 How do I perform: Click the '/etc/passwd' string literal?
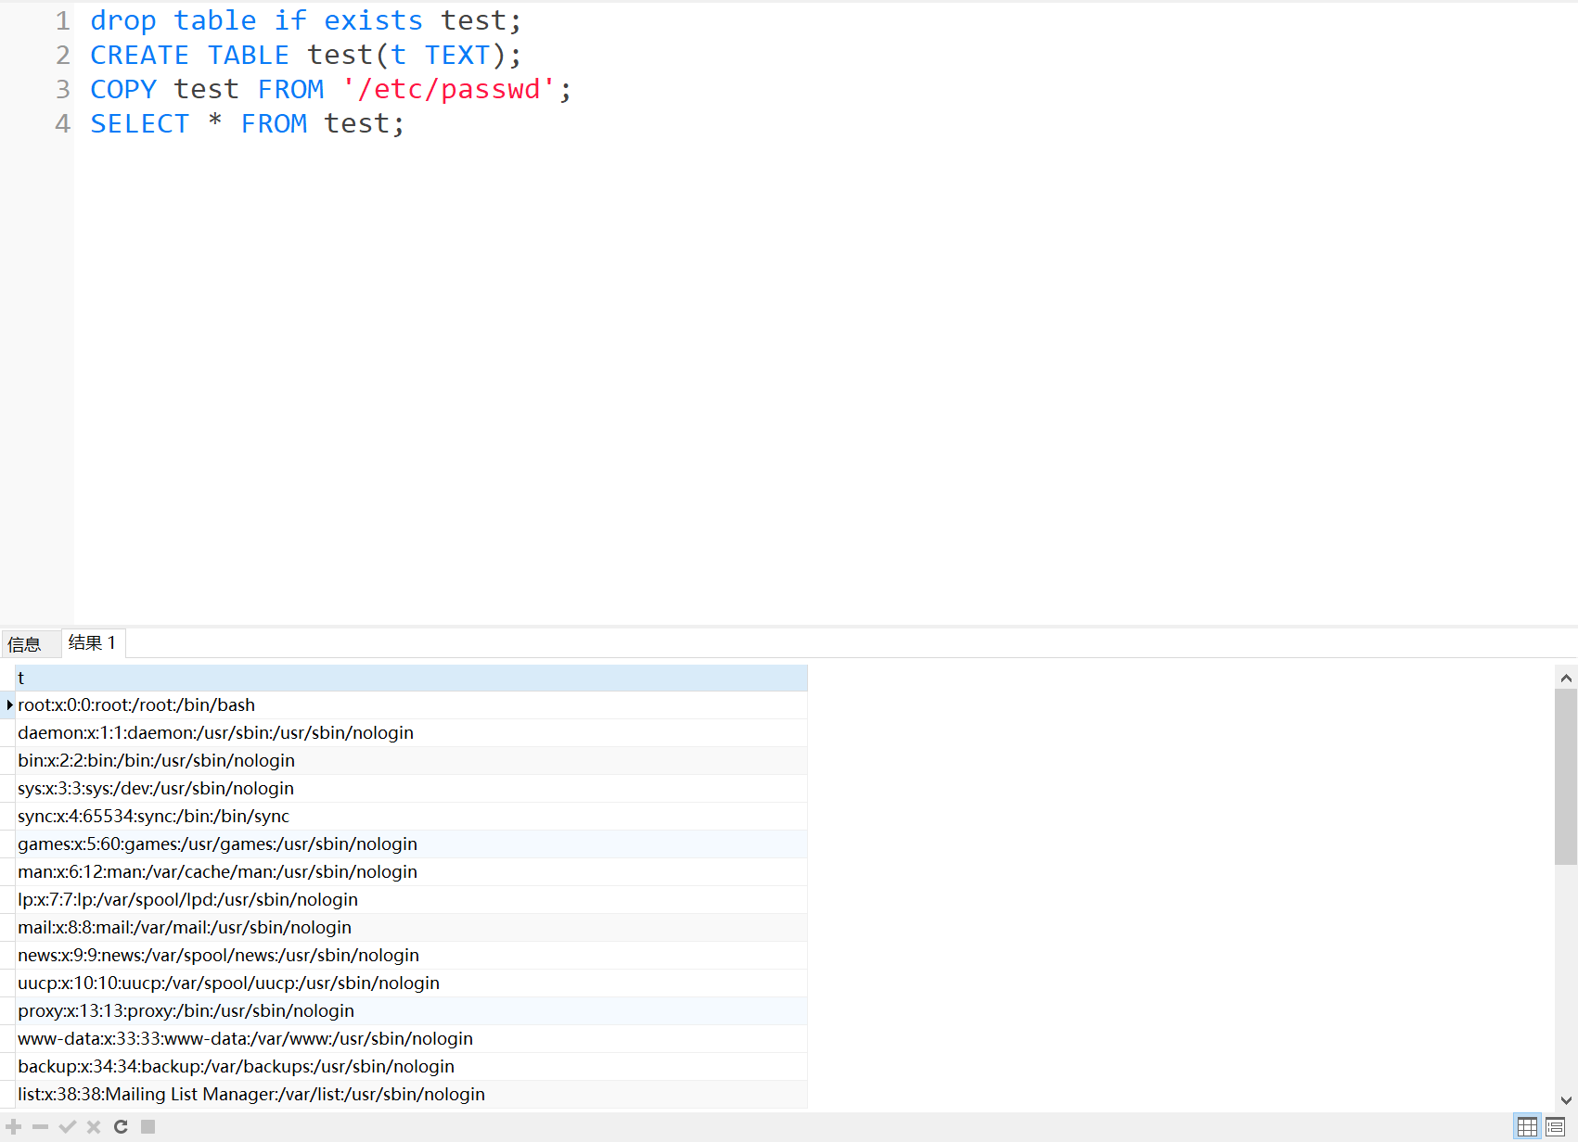point(449,89)
